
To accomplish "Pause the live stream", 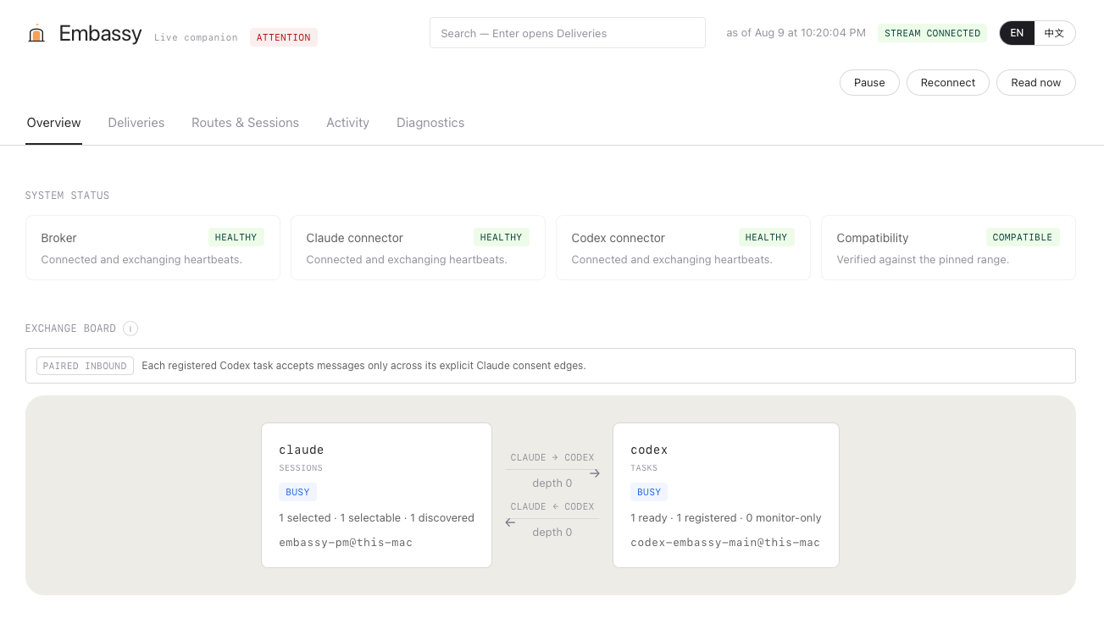I will tap(869, 83).
